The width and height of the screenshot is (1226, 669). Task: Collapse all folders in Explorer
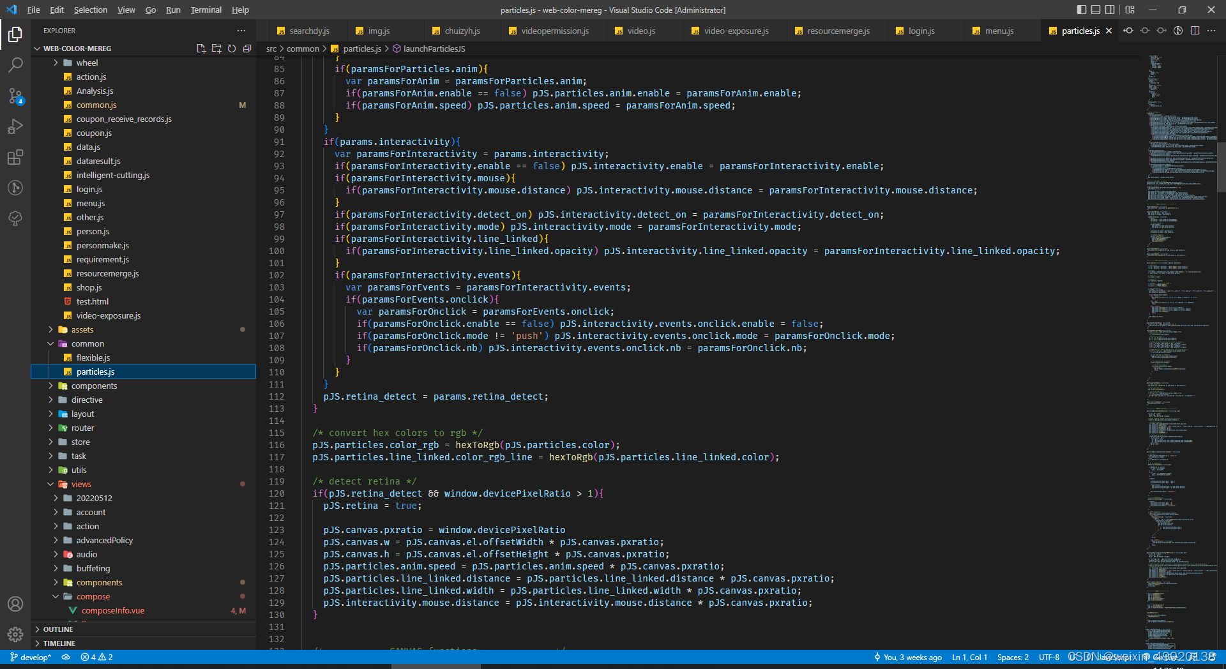pyautogui.click(x=247, y=49)
